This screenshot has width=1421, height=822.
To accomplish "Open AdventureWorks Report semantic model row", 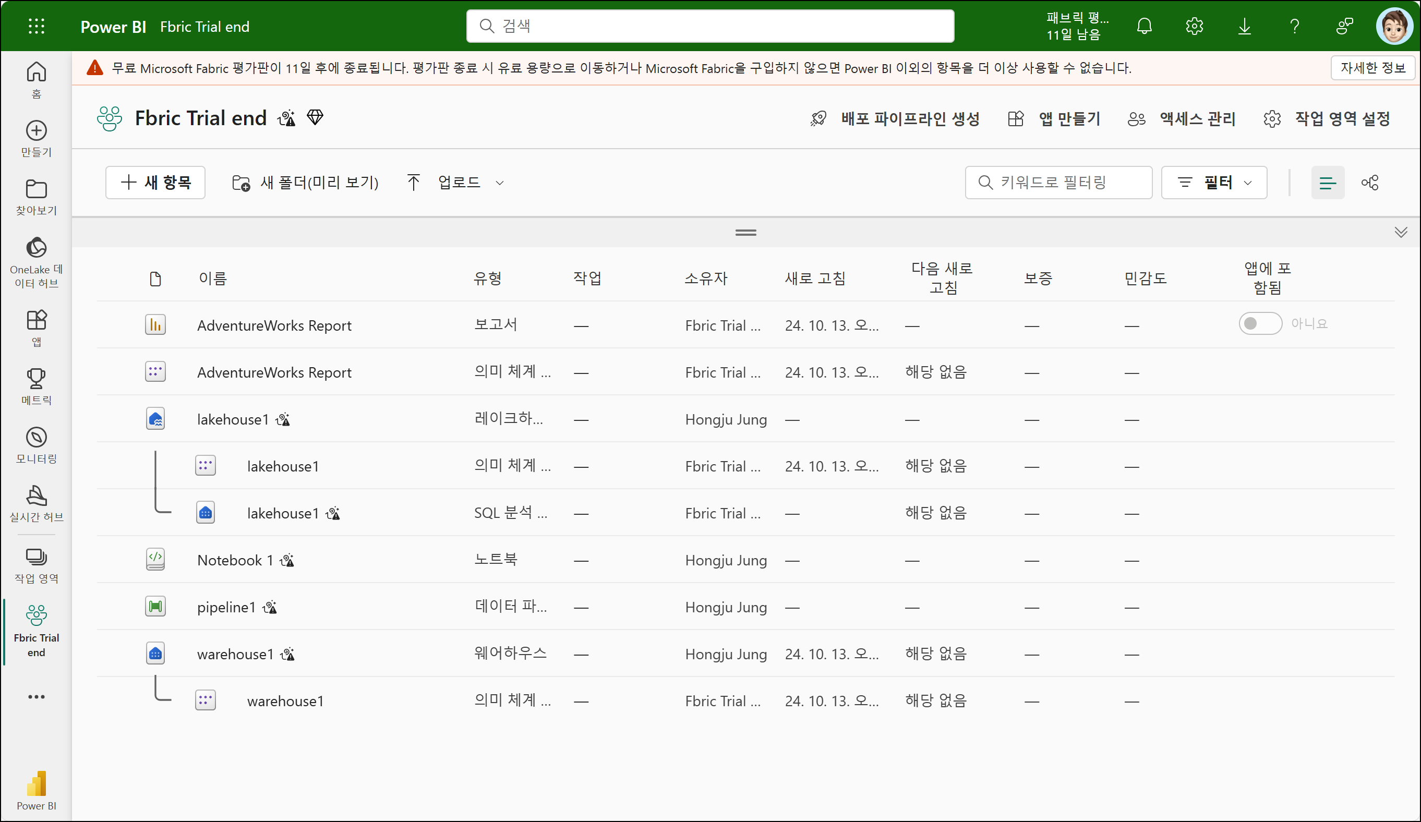I will pyautogui.click(x=274, y=372).
